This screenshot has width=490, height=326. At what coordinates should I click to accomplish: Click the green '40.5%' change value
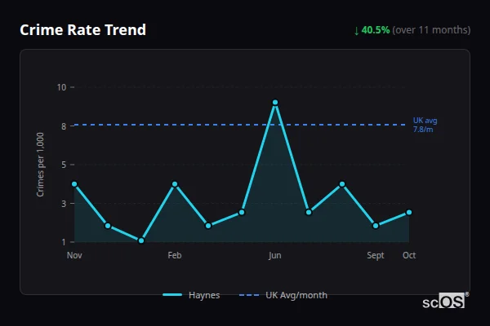tap(376, 30)
